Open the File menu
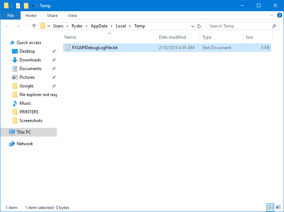The image size is (284, 212). click(x=10, y=16)
